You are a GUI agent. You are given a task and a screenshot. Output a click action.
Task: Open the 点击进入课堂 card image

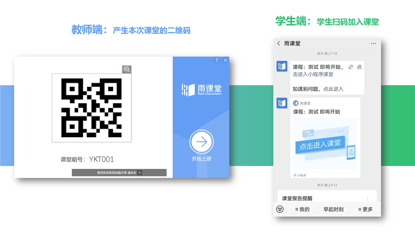(x=326, y=144)
